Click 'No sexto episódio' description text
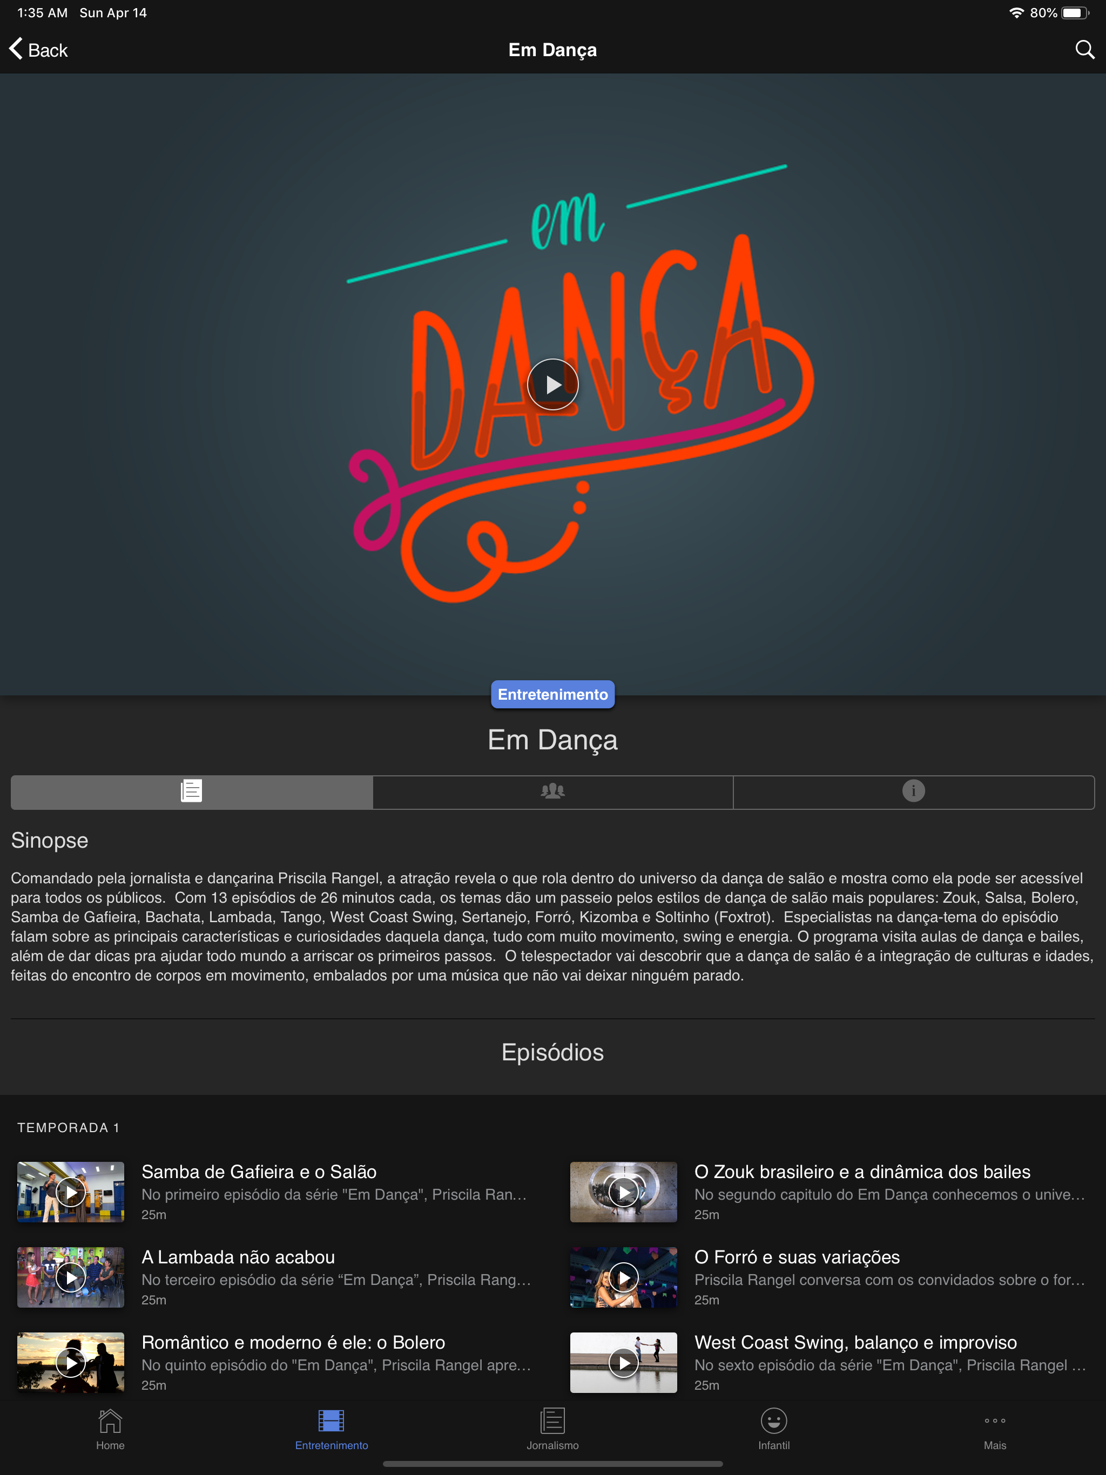The image size is (1106, 1475). [x=890, y=1365]
